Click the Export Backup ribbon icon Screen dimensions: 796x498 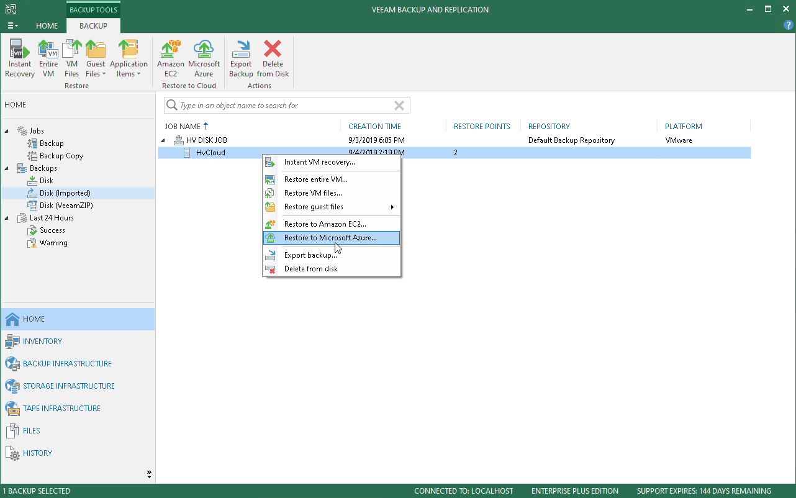[241, 58]
